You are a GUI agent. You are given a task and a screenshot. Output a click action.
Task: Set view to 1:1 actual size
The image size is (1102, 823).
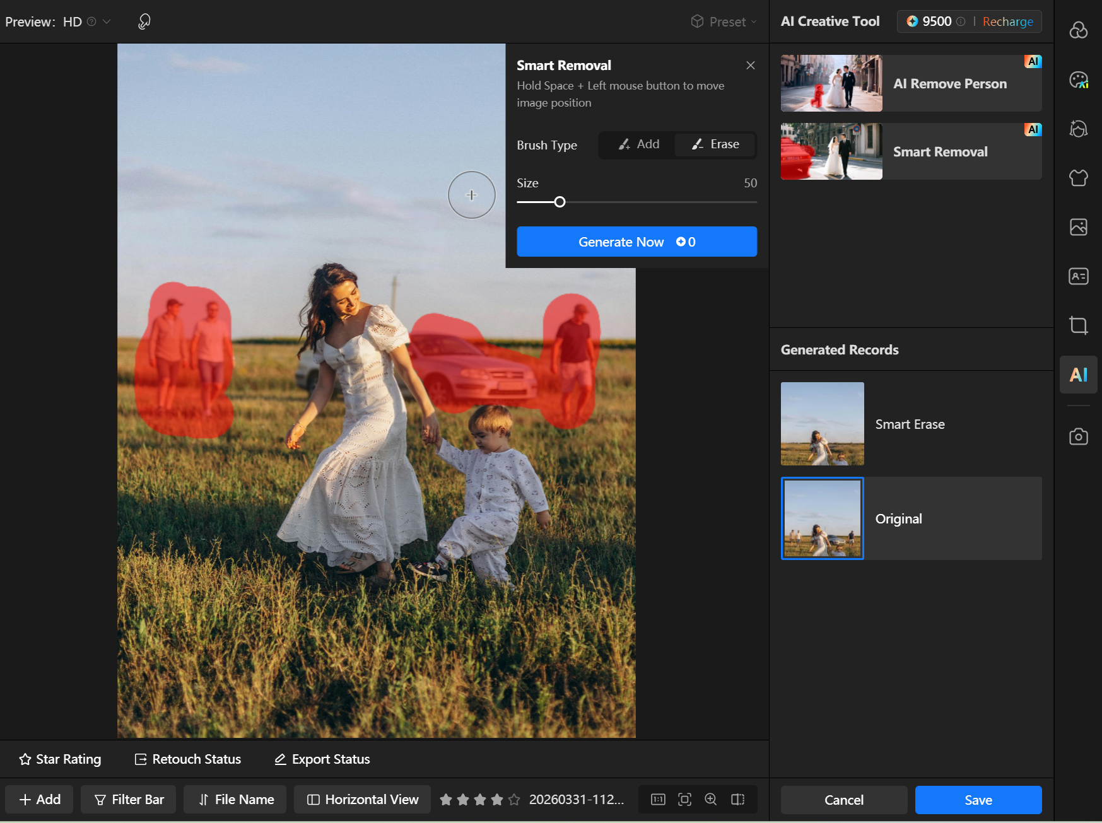(658, 800)
